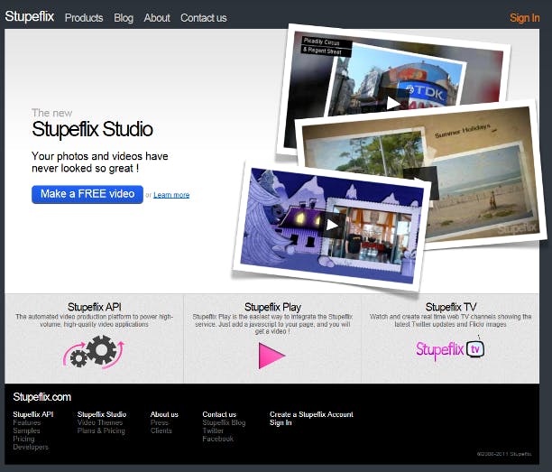
Task: Open Samples in the footer
Action: [26, 430]
